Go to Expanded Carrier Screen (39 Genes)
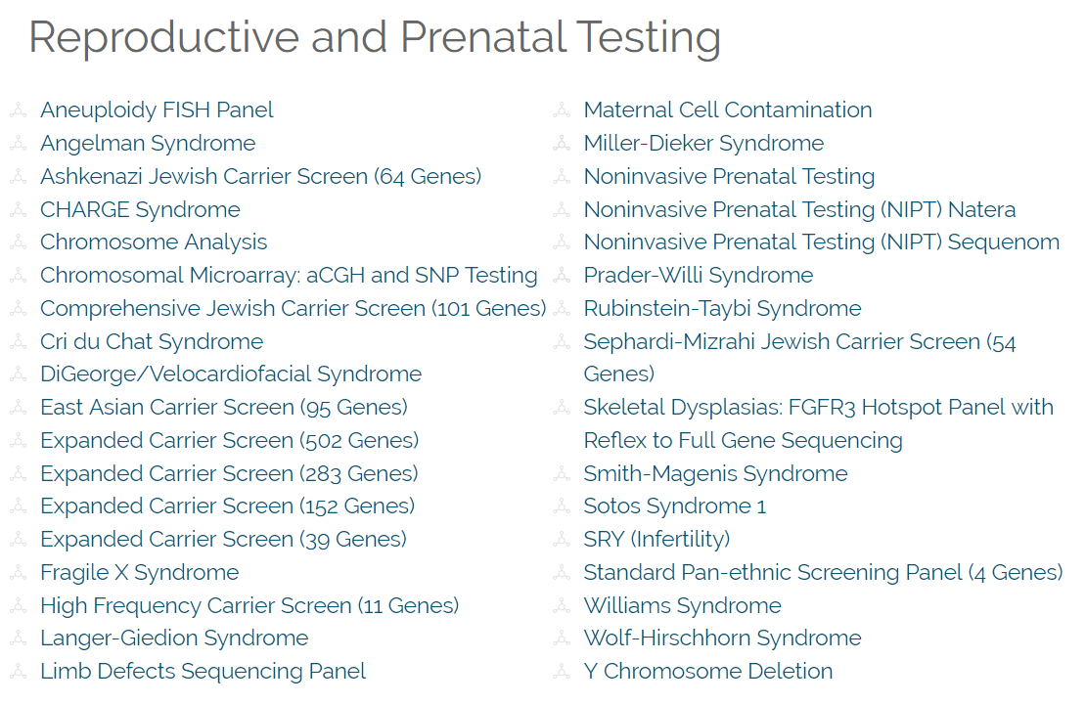Image resolution: width=1086 pixels, height=704 pixels. pyautogui.click(x=223, y=540)
